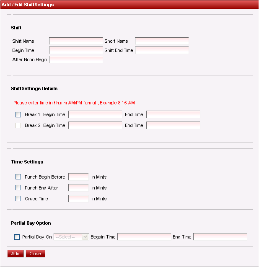Click the Shift End Time field
The image size is (259, 267).
162,50
